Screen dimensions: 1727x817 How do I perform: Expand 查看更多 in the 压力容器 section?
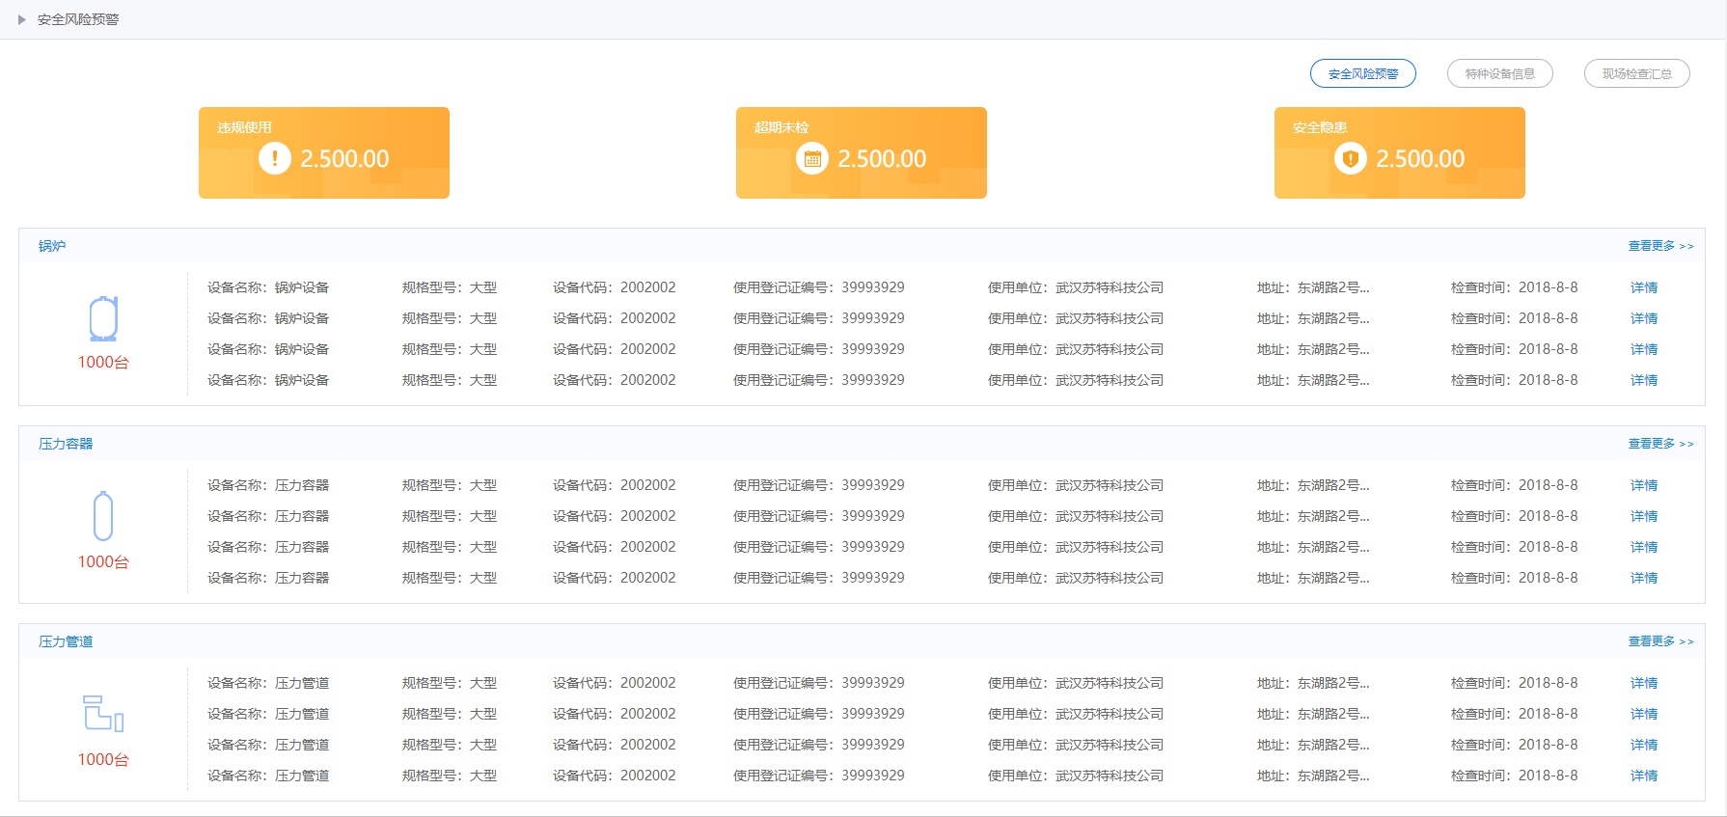click(x=1660, y=444)
